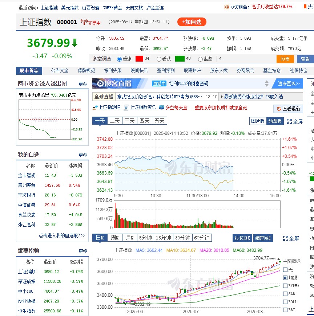Click the 交易中 status icon beside the stock code
Screen dimensions: 314x316
point(83,22)
